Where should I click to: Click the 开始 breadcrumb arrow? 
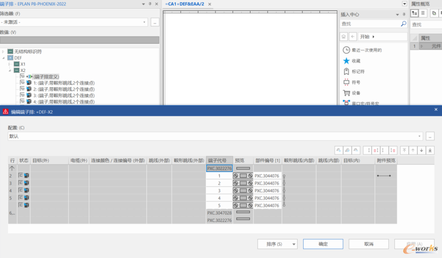[x=374, y=37]
